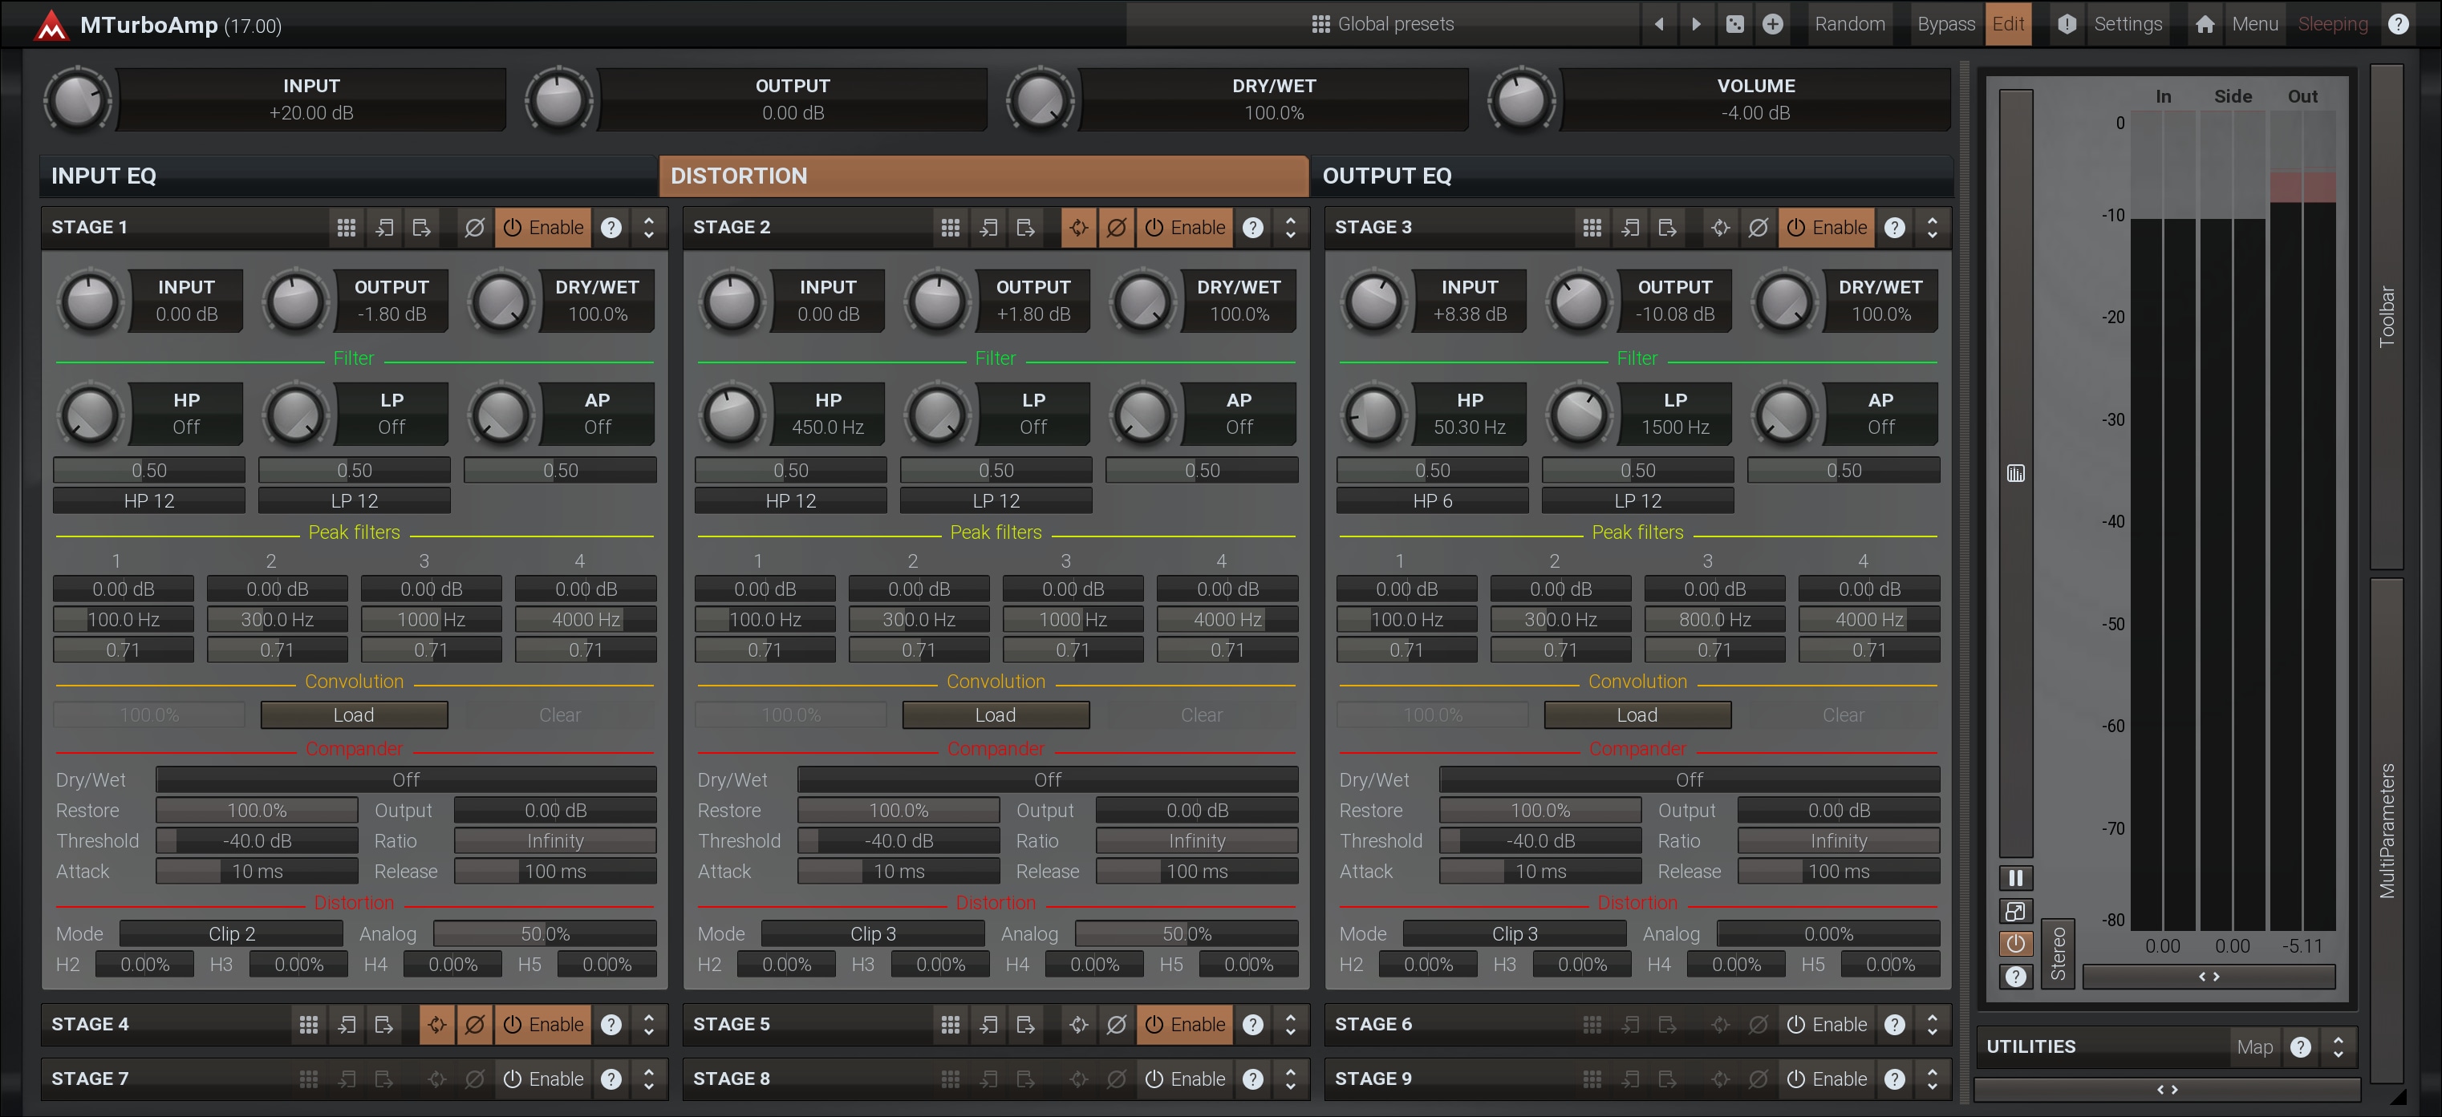Open Stage 1 distortion Mode Clip 2 selector
The height and width of the screenshot is (1117, 2442).
coord(231,933)
